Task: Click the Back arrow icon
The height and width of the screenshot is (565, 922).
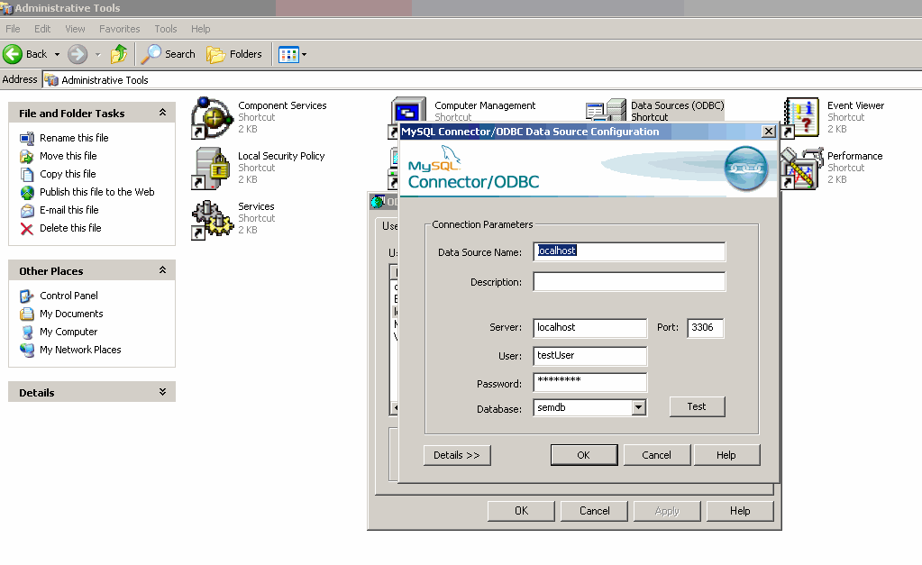Action: coord(13,54)
